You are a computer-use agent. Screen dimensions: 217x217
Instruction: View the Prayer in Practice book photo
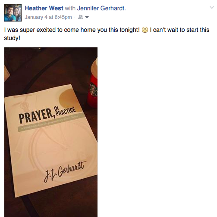(51, 132)
